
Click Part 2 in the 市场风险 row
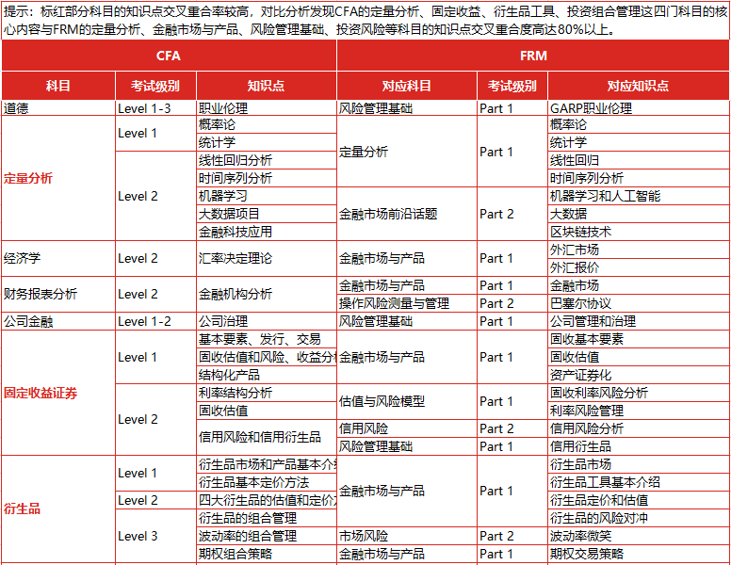click(x=512, y=536)
